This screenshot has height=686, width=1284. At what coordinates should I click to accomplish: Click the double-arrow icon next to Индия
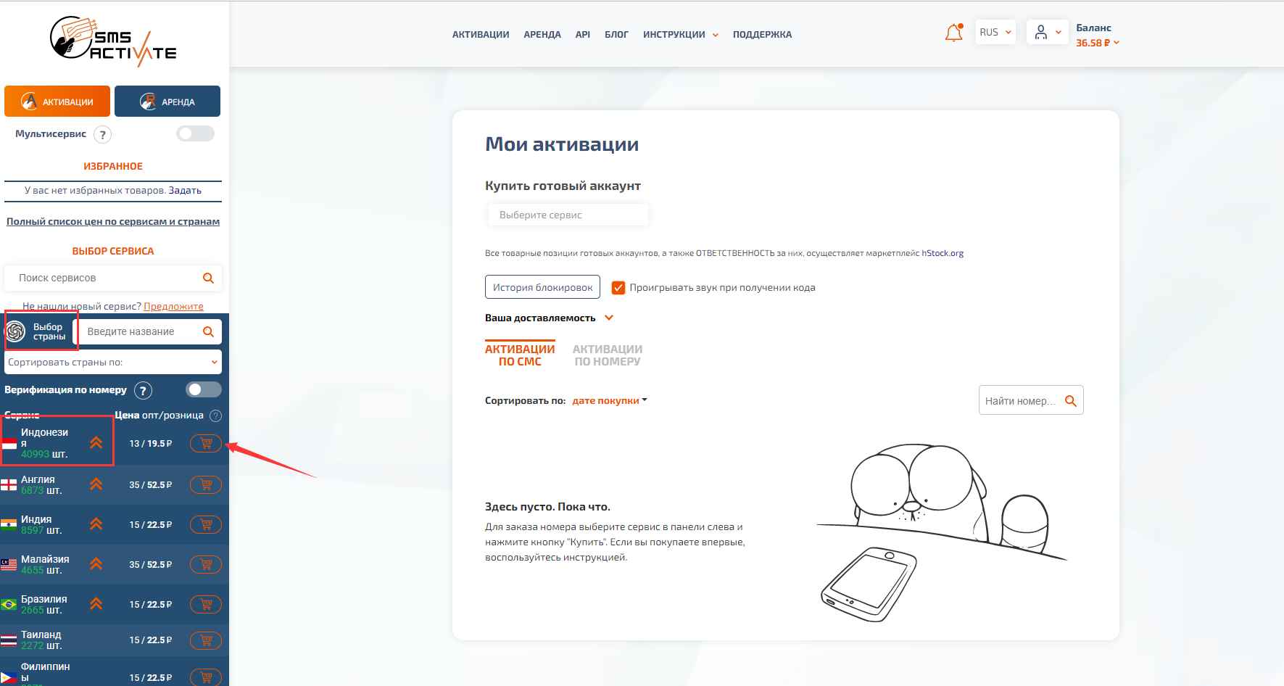pyautogui.click(x=96, y=524)
